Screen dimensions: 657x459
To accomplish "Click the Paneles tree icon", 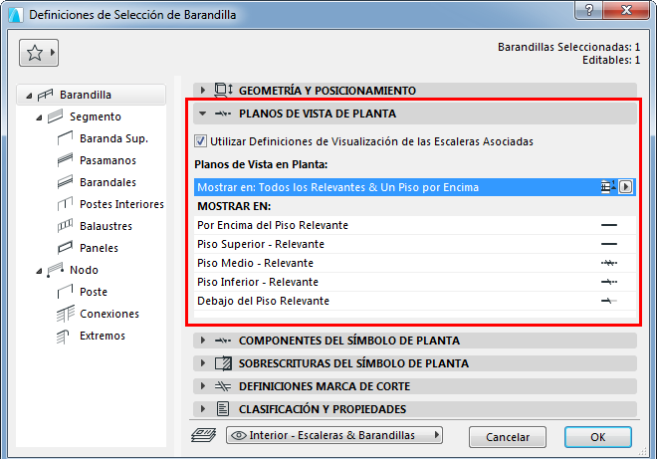I will point(67,248).
